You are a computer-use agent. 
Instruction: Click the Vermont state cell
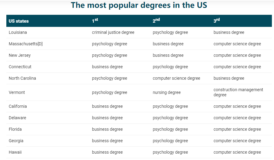(17, 92)
